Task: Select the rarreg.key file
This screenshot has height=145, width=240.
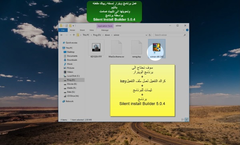Action: coord(136,49)
